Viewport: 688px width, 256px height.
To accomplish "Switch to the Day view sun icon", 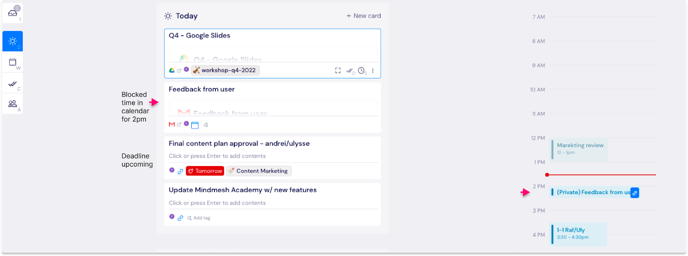I will click(13, 41).
